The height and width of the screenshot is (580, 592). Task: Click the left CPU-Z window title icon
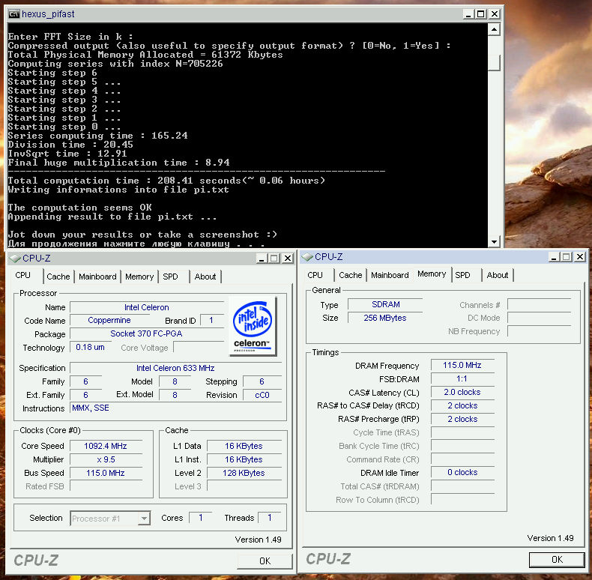[15, 259]
